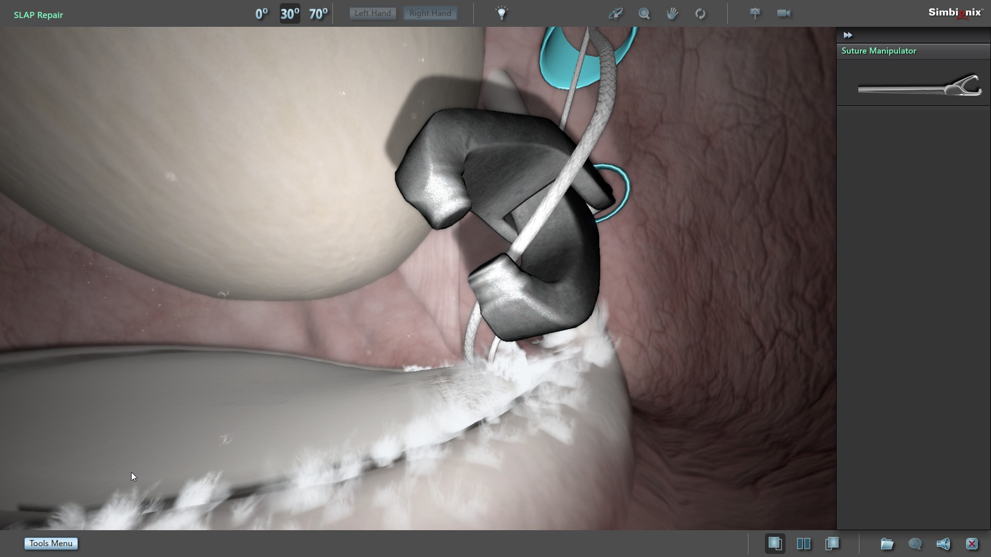Mute sound with the speaker icon
Screen dimensions: 991x557
943,544
